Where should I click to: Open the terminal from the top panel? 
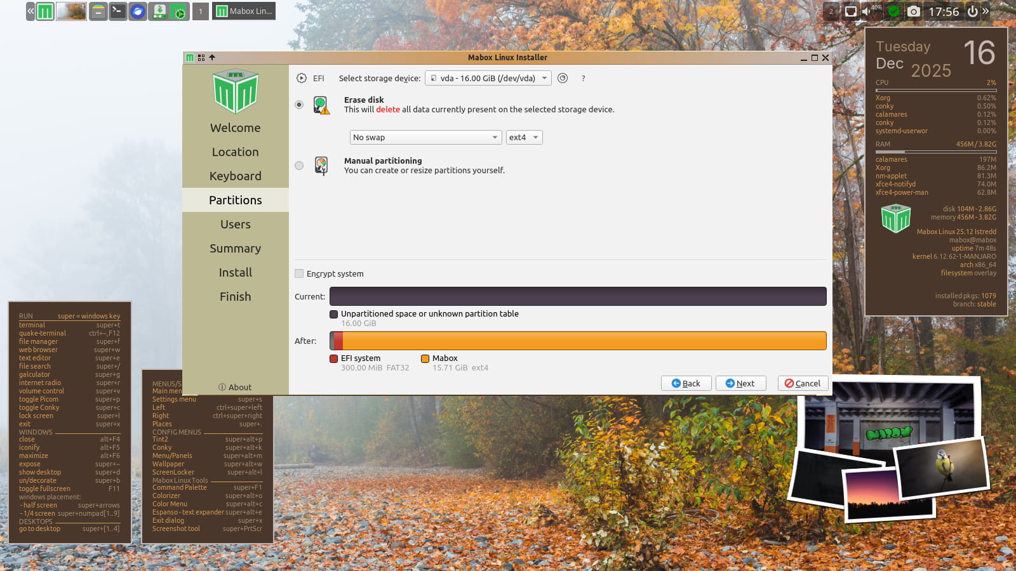117,11
